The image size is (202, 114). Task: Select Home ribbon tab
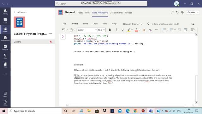click(x=75, y=24)
